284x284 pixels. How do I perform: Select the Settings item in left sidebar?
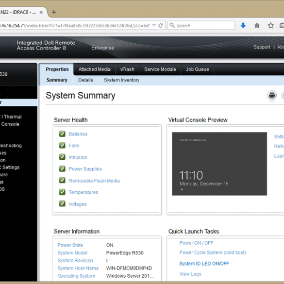pos(10,167)
